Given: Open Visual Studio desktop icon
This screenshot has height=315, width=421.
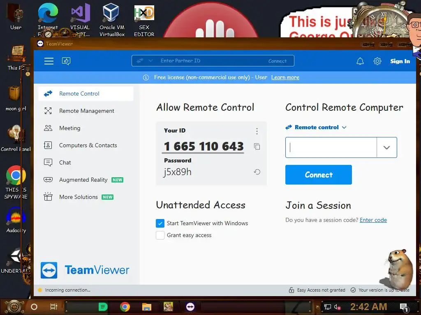Looking at the screenshot, I should [80, 20].
